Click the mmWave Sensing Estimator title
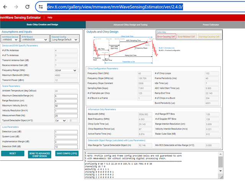 coord(20,18)
